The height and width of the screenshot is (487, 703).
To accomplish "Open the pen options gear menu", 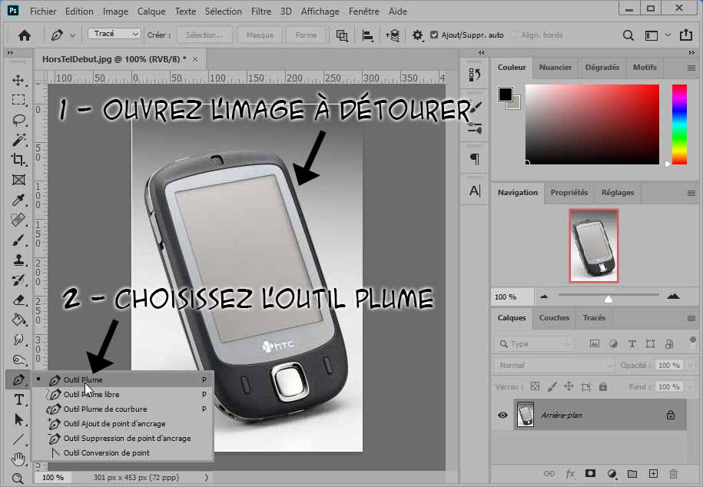I will pyautogui.click(x=417, y=35).
